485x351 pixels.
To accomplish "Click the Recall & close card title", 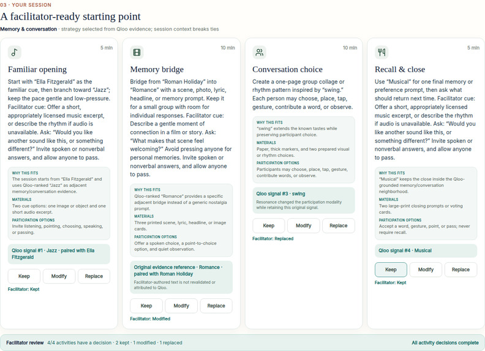I will (x=400, y=69).
